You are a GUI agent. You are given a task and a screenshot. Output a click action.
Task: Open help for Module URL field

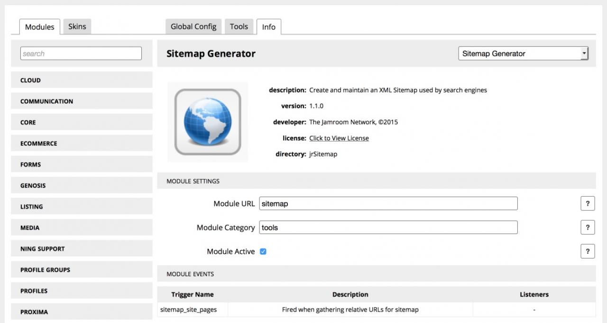click(587, 204)
